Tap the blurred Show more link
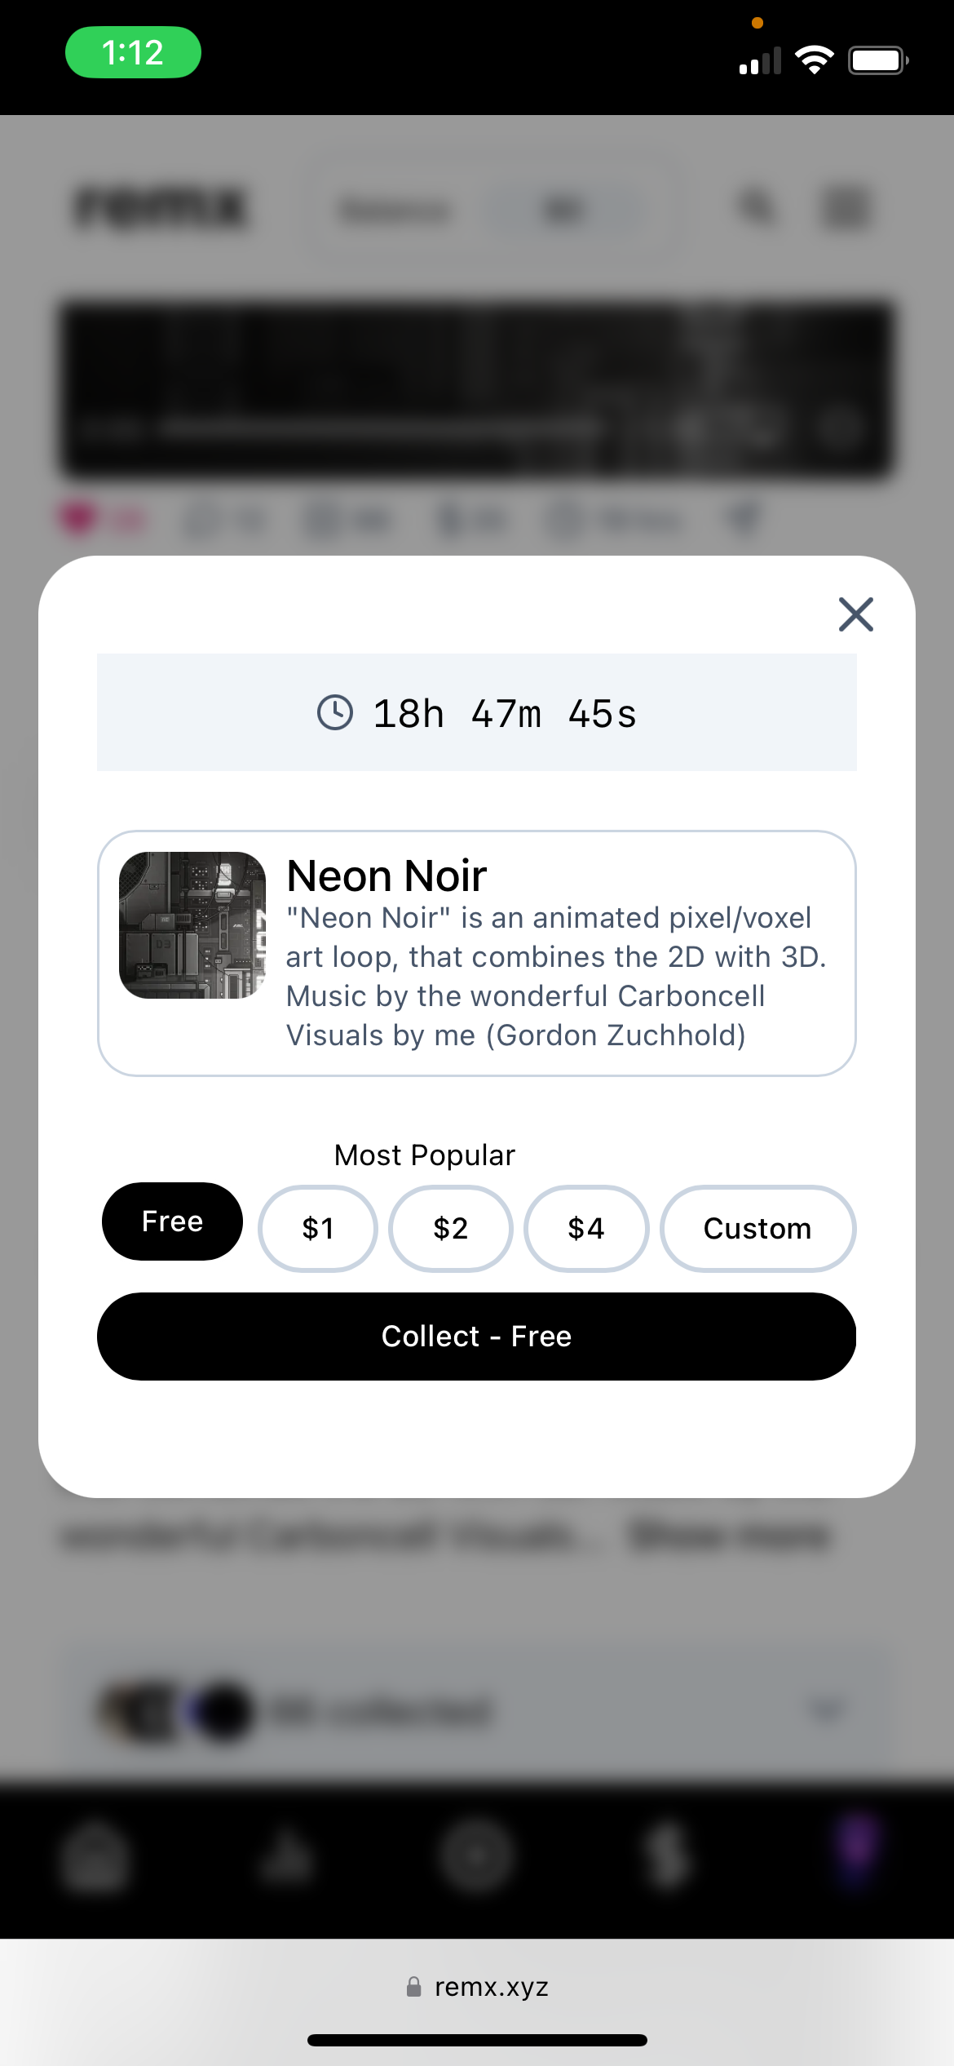 pos(730,1536)
